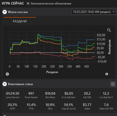The image size is (117, 116).
Task: Click the $0,00 axis tick label
Action: pos(100,53)
